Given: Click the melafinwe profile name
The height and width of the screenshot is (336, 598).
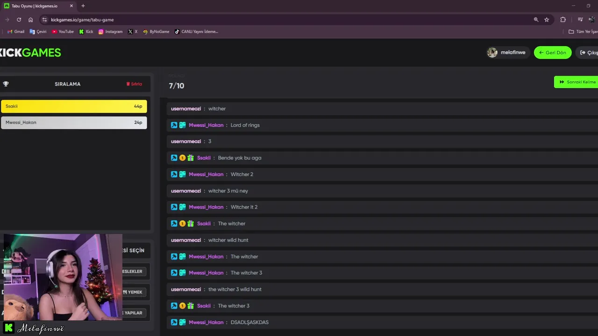Looking at the screenshot, I should point(513,52).
